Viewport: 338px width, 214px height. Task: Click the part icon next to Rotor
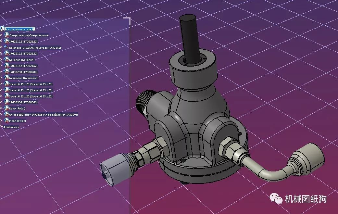click(6, 108)
